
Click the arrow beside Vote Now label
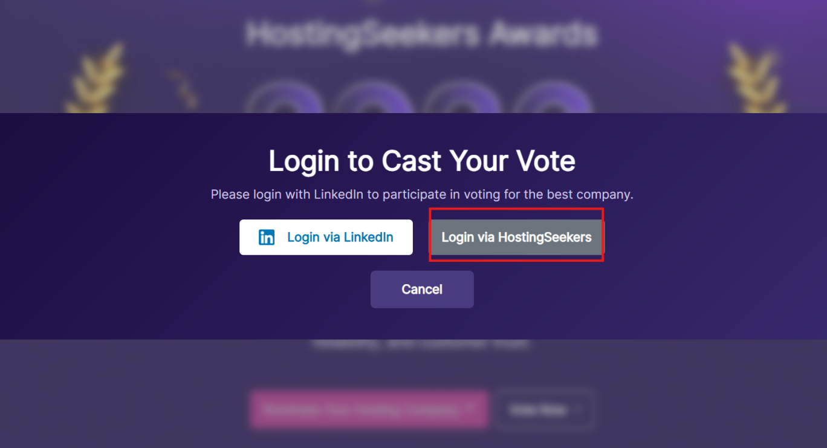tap(578, 410)
